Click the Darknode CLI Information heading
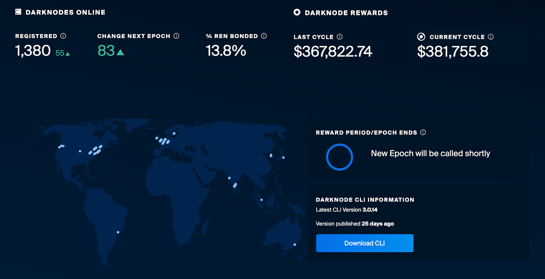Image resolution: width=545 pixels, height=279 pixels. pyautogui.click(x=365, y=200)
